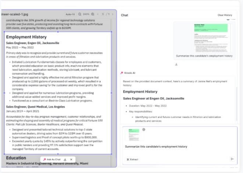Click the Education heading in document
This screenshot has width=243, height=173.
click(16, 158)
